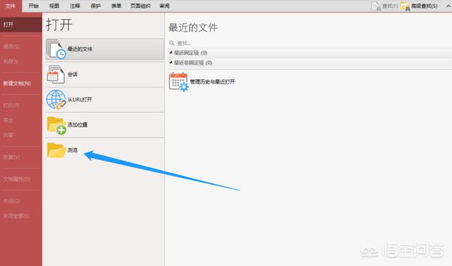
Task: Click the manage history calendar gear icon
Action: click(x=179, y=82)
